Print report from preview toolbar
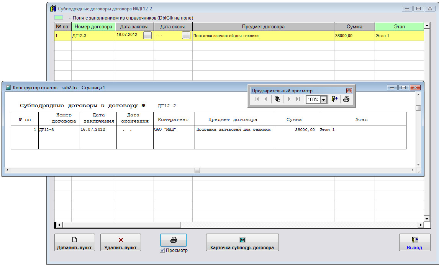This screenshot has height=265, width=439. (x=346, y=99)
